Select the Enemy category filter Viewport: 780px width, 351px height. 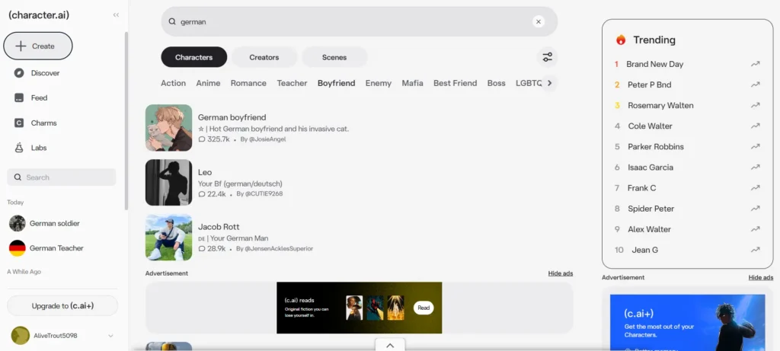pos(378,83)
